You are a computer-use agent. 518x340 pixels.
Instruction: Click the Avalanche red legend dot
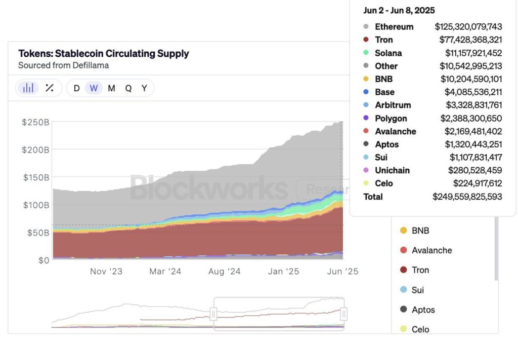coord(403,250)
